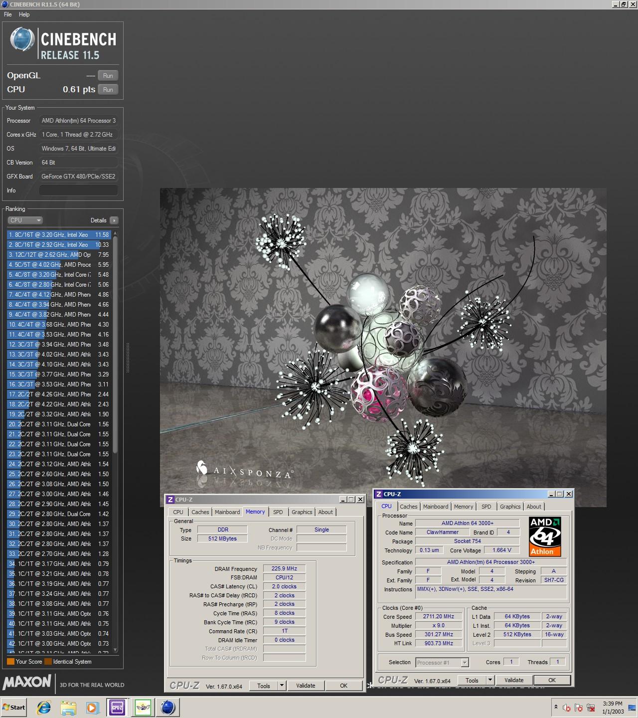The width and height of the screenshot is (638, 718).
Task: Click the taskbar icon between CPU-Z and Cinebench
Action: coord(143,707)
